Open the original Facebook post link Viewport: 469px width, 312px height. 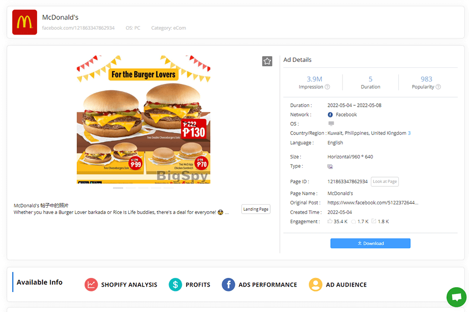[373, 203]
